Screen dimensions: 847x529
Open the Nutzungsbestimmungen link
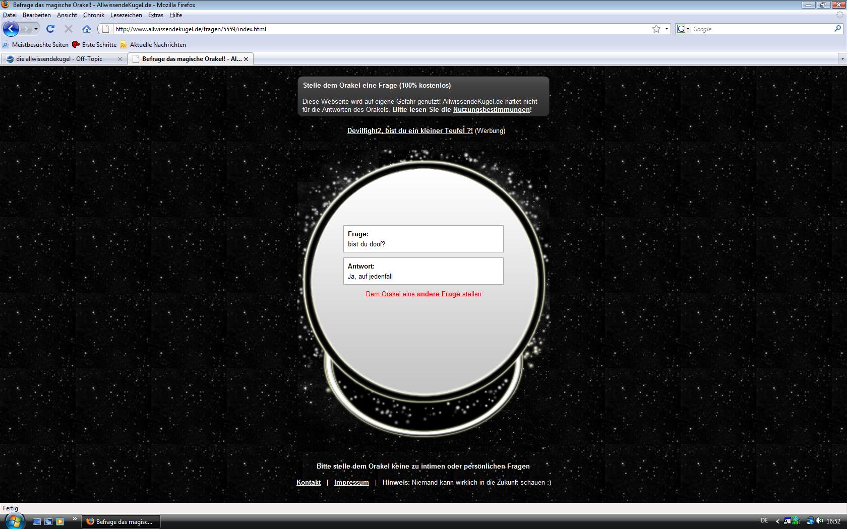click(x=491, y=109)
